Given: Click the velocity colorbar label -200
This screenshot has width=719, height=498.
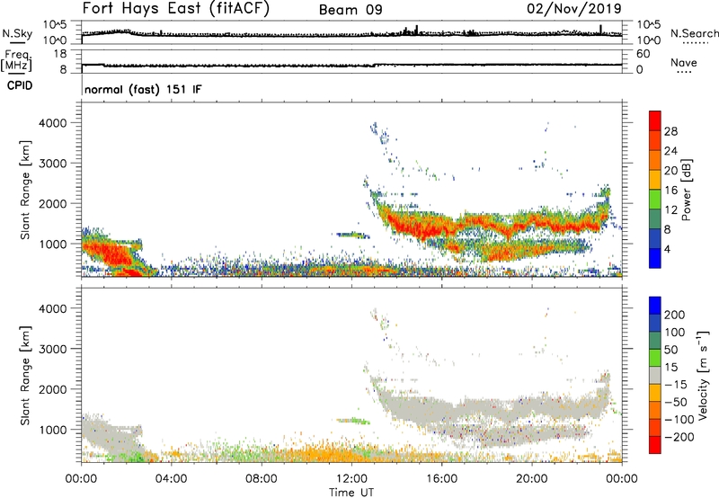Looking at the screenshot, I should 679,437.
